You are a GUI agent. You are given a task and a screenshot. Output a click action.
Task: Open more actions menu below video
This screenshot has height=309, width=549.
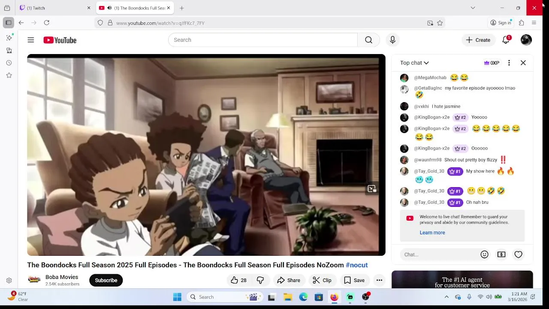click(379, 280)
